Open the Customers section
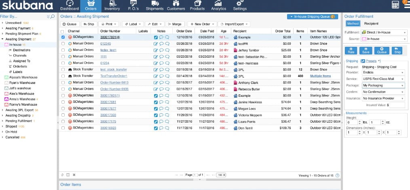 point(176,6)
